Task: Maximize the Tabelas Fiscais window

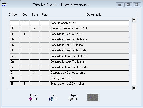Action: (x=128, y=5)
